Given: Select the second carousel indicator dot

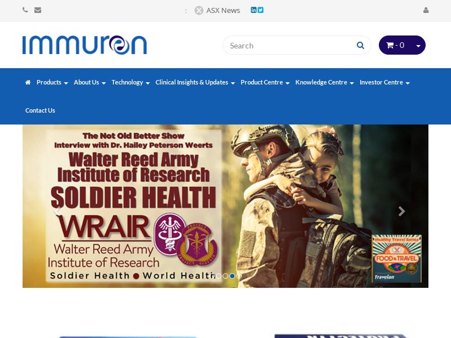Looking at the screenshot, I should (x=225, y=276).
